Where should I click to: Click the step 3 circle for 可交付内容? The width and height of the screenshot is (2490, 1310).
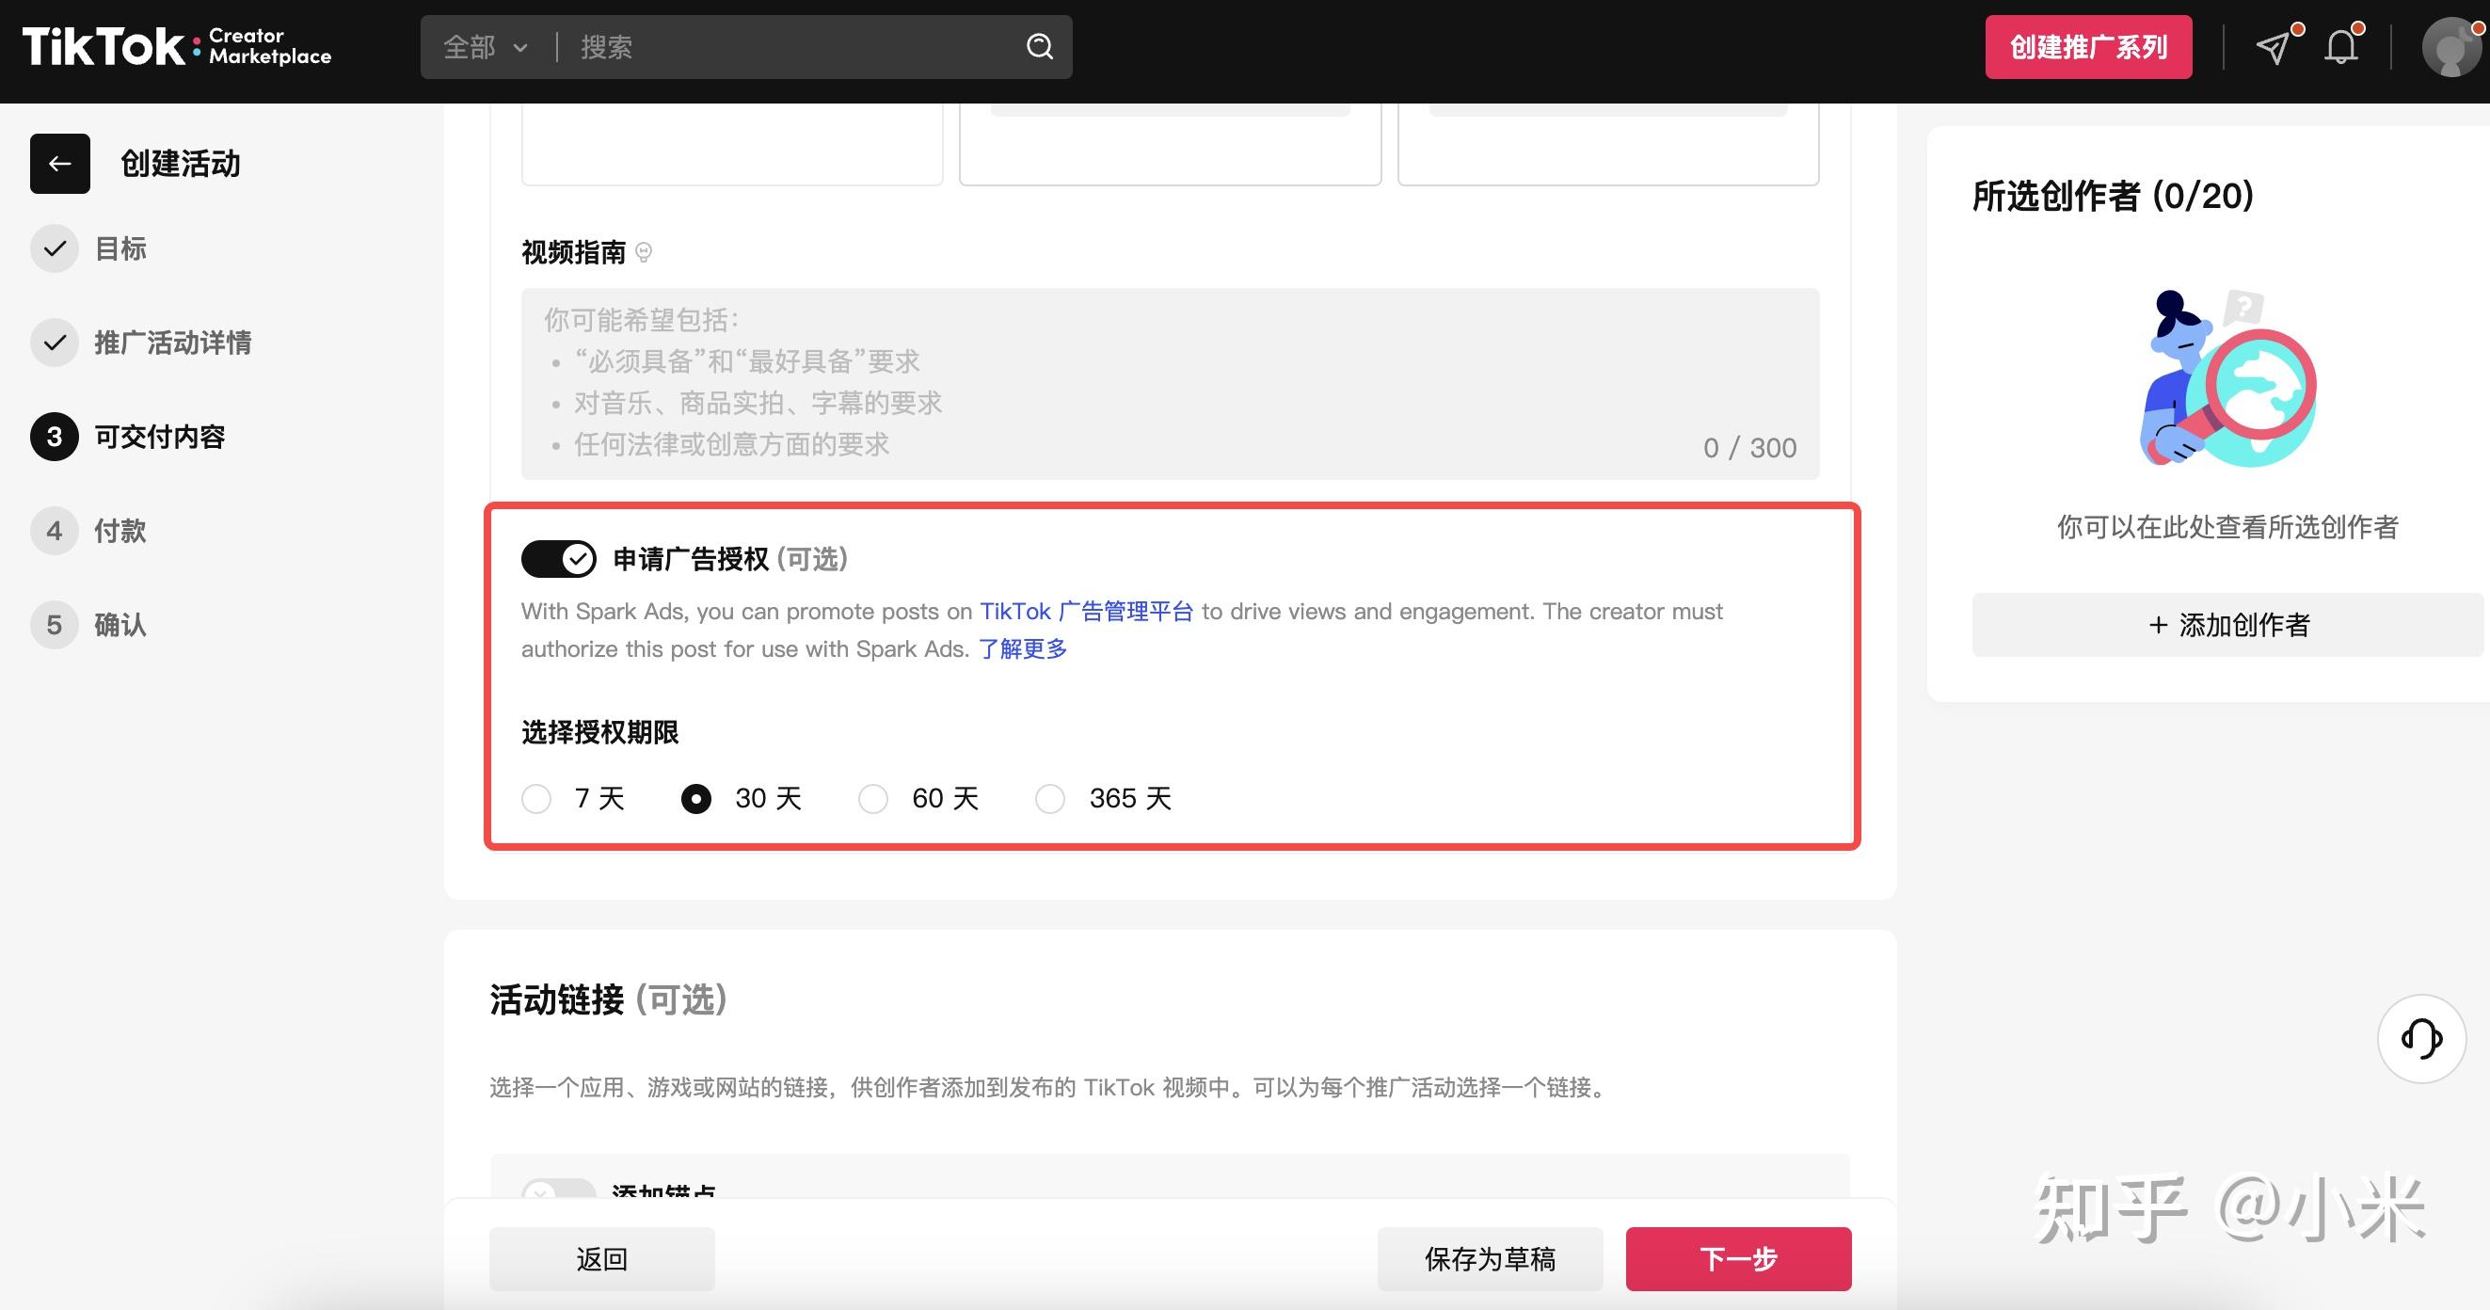click(55, 436)
